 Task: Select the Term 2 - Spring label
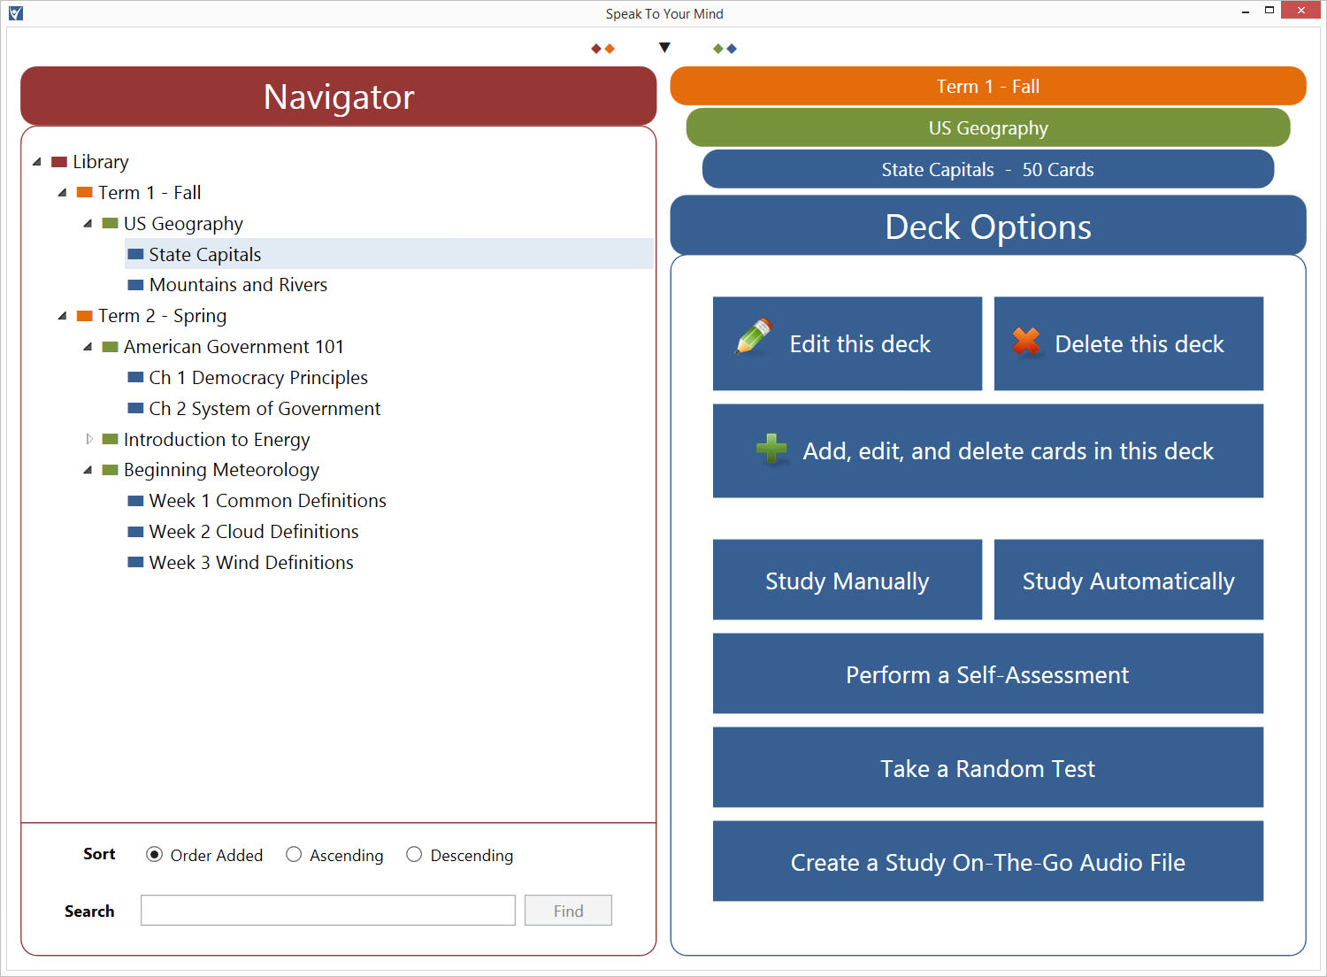[x=163, y=316]
